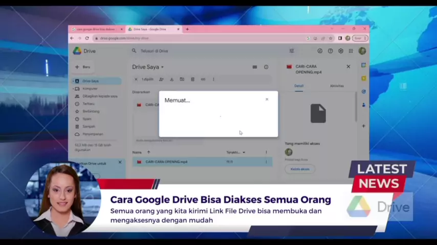Open the Google apps grid
437x245 pixels.
[351, 51]
